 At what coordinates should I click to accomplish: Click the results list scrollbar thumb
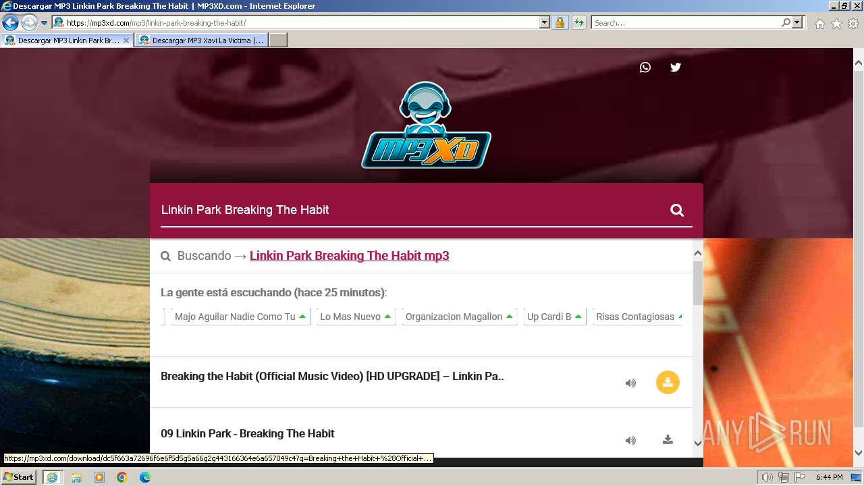click(698, 283)
